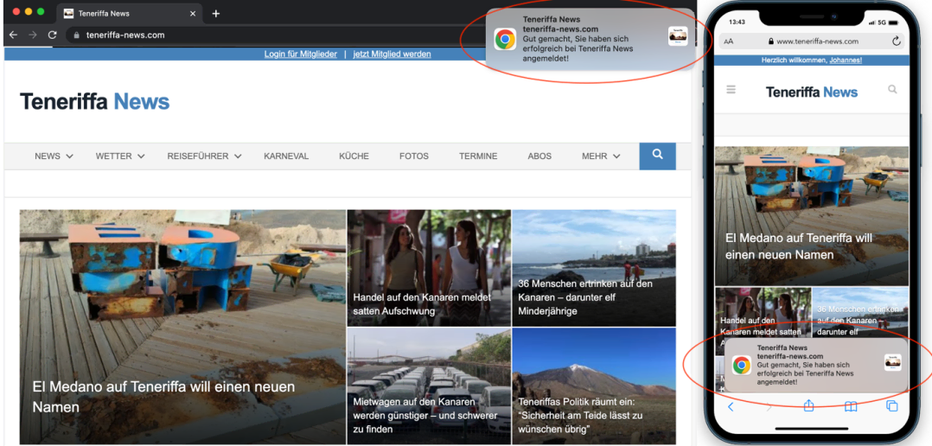Open article Handel auf den Kanaren on desktop
Screen dimensions: 932x446
[x=429, y=268]
